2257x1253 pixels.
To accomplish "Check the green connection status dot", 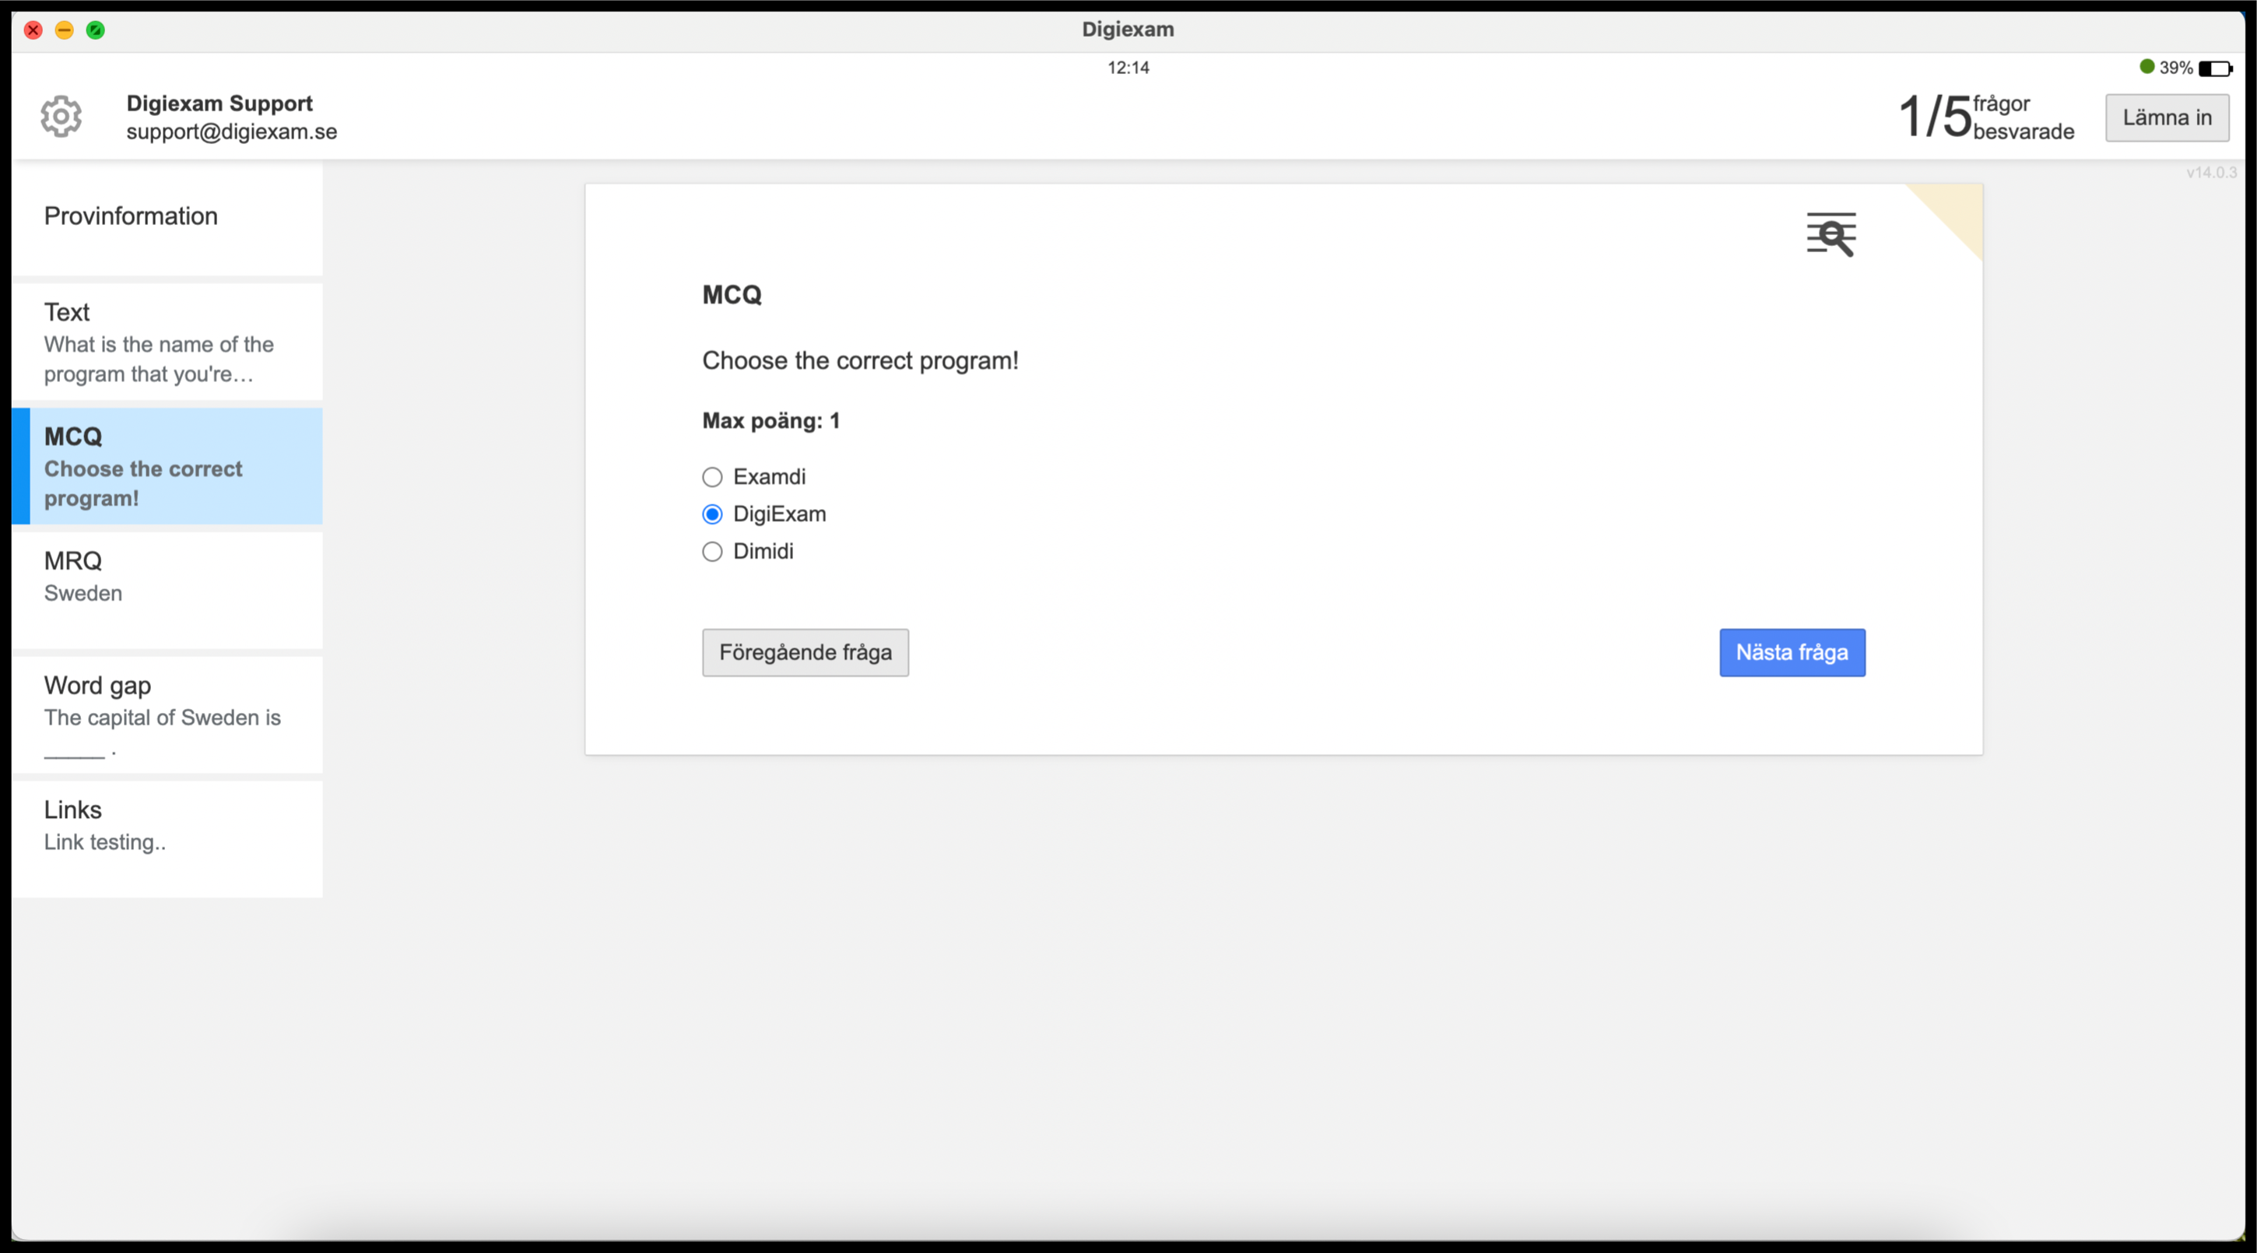I will tap(2146, 67).
